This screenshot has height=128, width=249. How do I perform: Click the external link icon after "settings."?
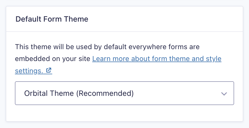49,71
